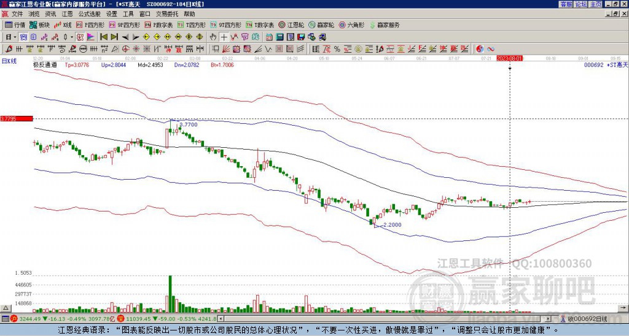Open the 帮助 menu
Screen dimensions: 629x336
tap(189, 14)
